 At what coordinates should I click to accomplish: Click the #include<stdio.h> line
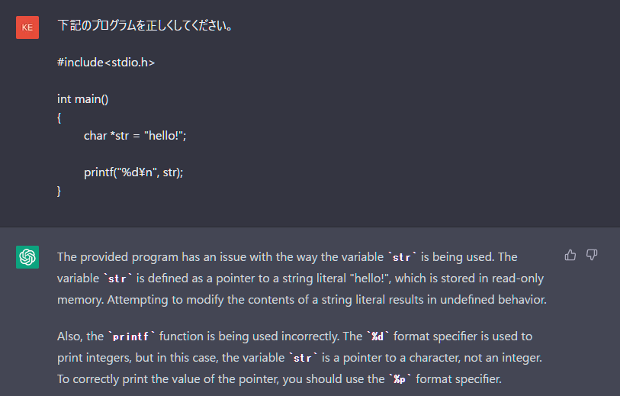click(x=106, y=63)
